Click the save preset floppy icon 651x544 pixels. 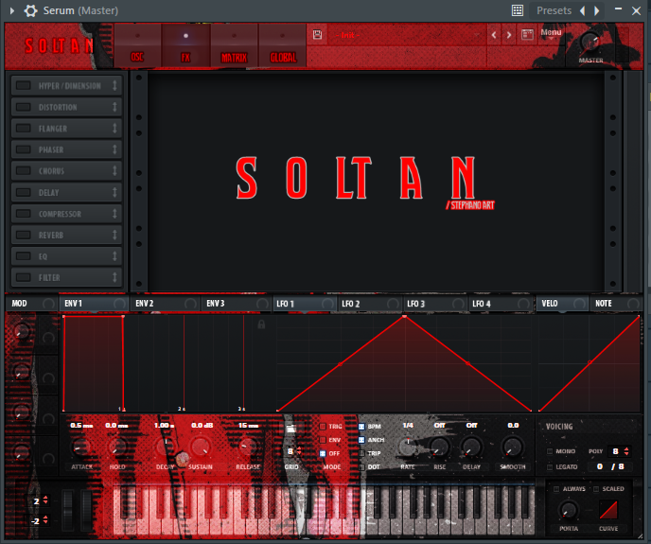click(317, 35)
